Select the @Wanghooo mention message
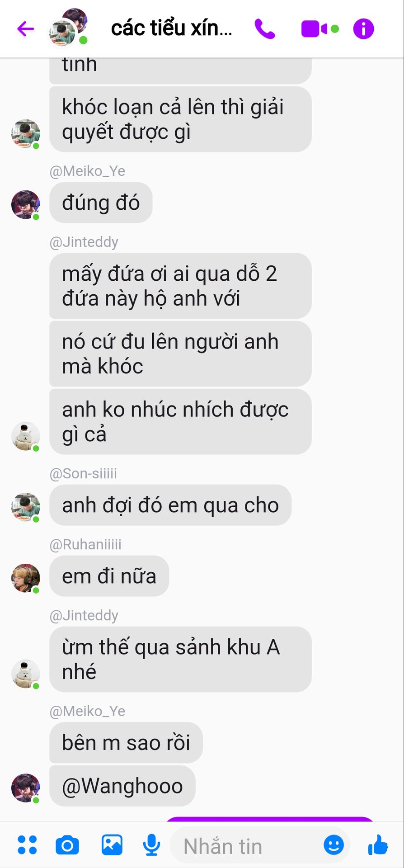Screen dimensions: 404x868 pyautogui.click(x=122, y=786)
